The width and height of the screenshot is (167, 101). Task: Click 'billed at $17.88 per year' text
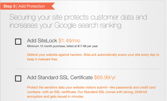click(x=82, y=46)
